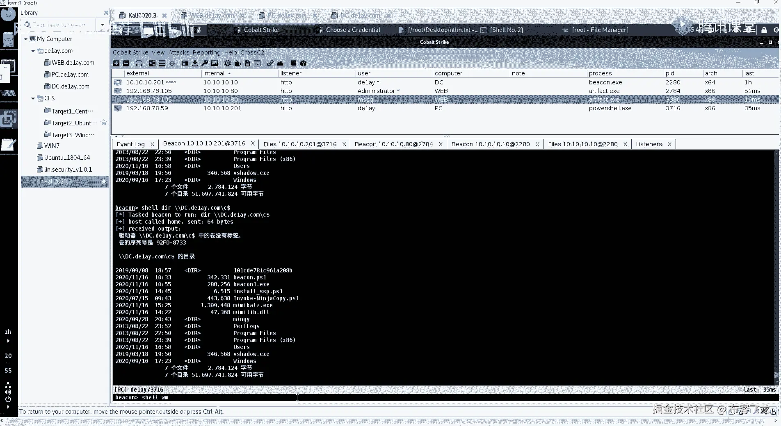Image resolution: width=781 pixels, height=426 pixels.
Task: Sort sessions by the pid column
Action: click(683, 73)
